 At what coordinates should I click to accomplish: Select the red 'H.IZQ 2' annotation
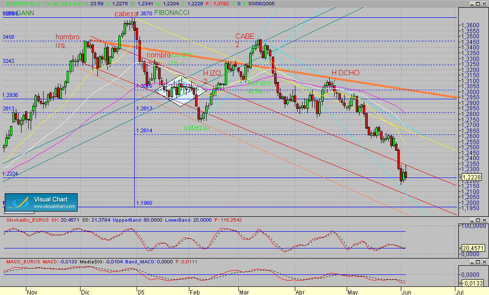click(x=212, y=77)
